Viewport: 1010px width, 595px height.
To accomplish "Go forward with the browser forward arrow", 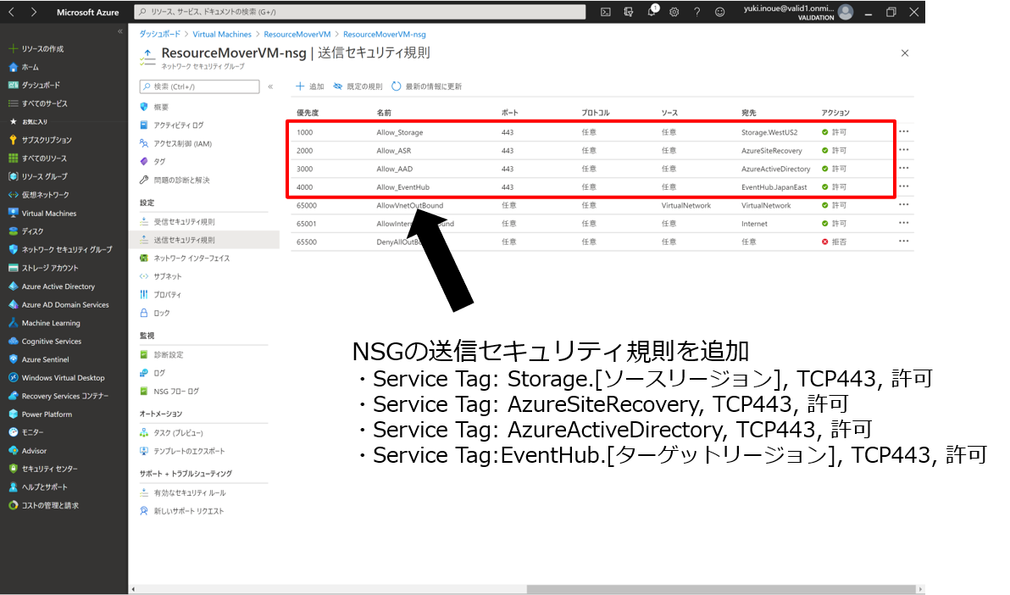I will pyautogui.click(x=34, y=12).
